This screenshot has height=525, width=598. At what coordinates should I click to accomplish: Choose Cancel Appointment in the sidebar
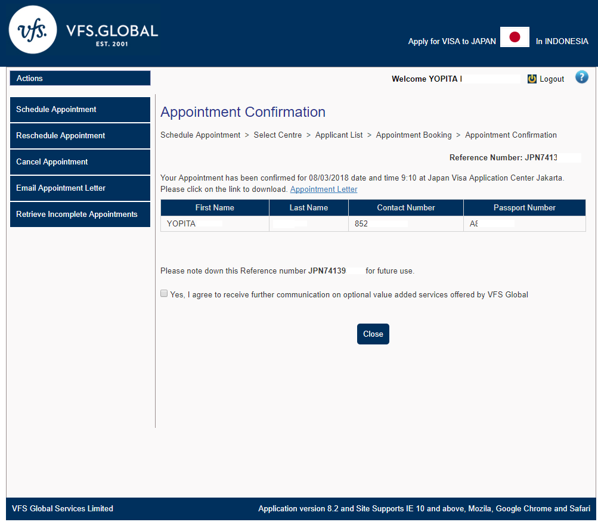[x=80, y=162]
